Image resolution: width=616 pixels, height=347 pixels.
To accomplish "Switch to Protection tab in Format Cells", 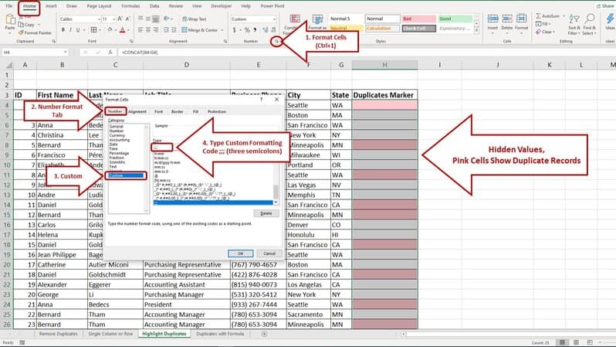I will click(x=217, y=112).
